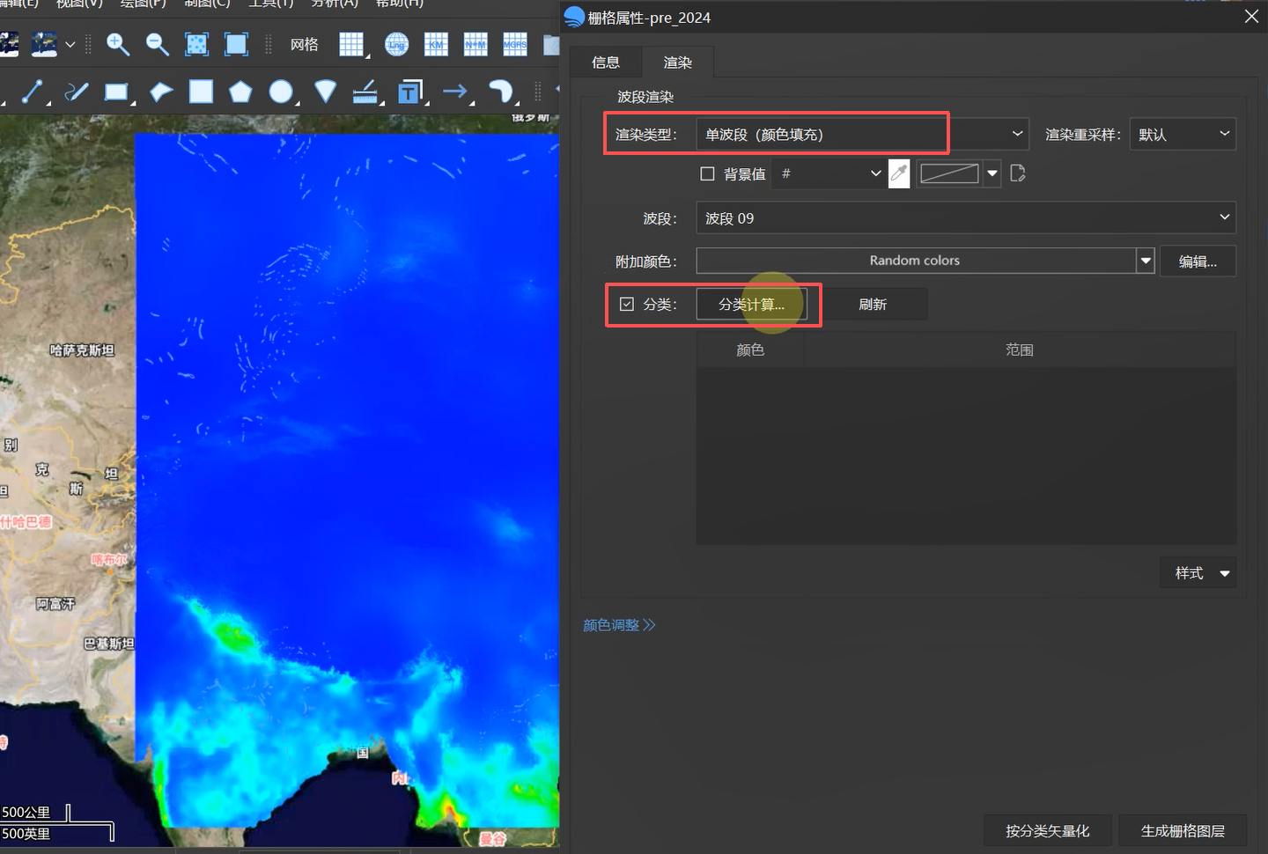The height and width of the screenshot is (854, 1268).
Task: Open the 波段 09 band dropdown
Action: click(x=966, y=217)
